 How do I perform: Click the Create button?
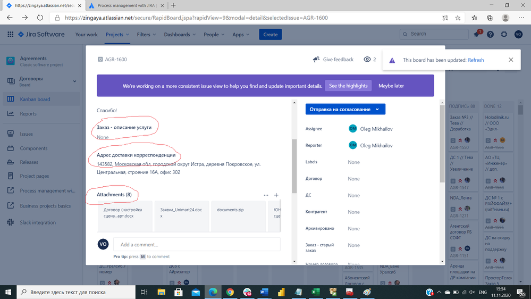(x=270, y=34)
